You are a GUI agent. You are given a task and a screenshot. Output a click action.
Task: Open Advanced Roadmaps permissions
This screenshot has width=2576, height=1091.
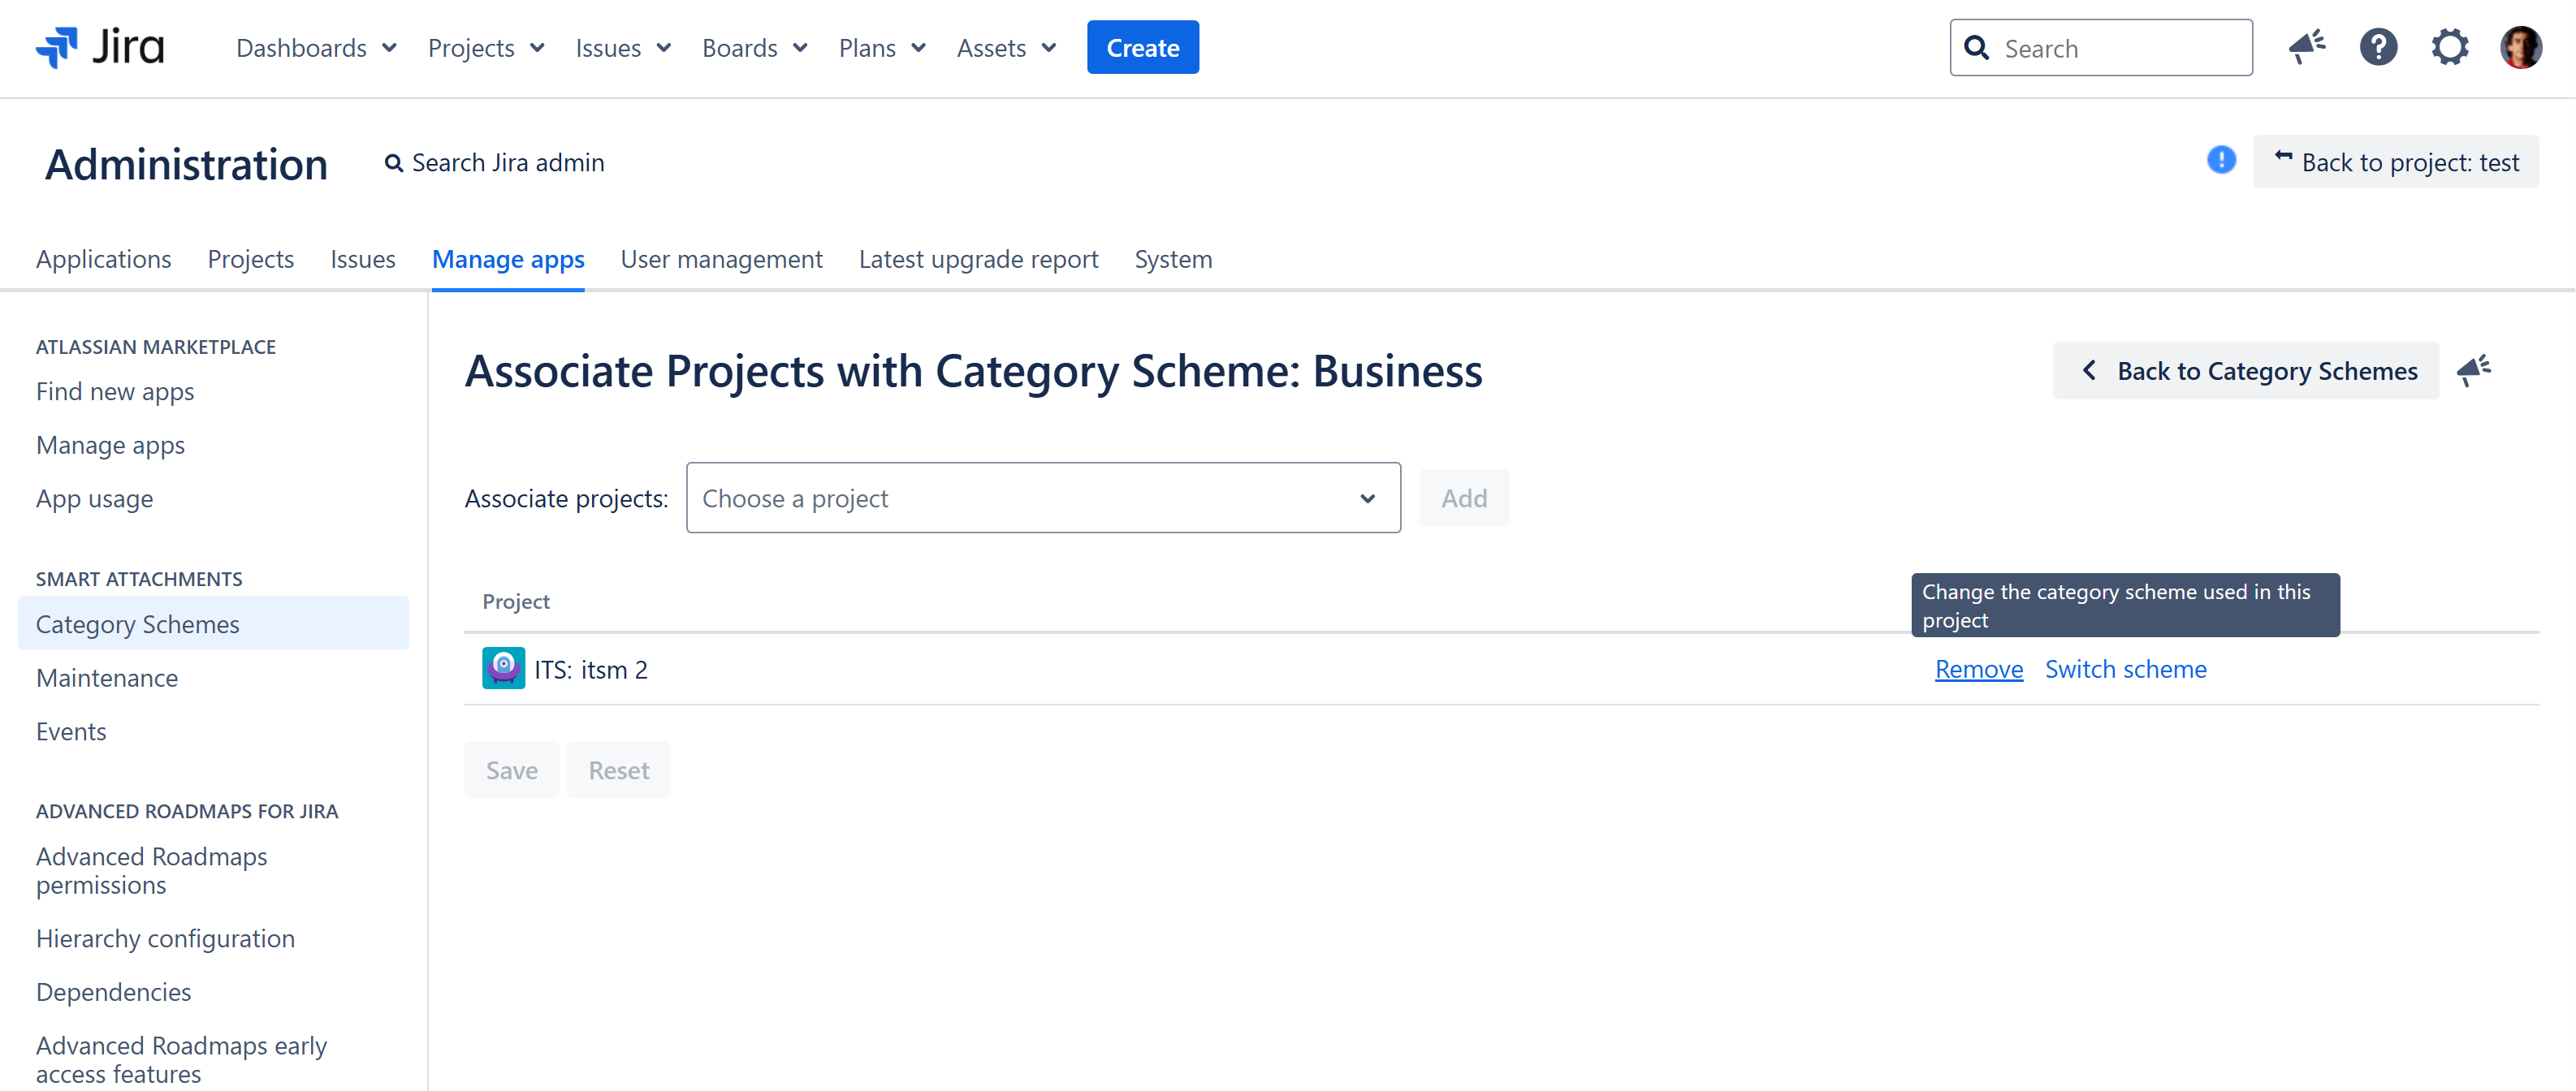click(152, 871)
